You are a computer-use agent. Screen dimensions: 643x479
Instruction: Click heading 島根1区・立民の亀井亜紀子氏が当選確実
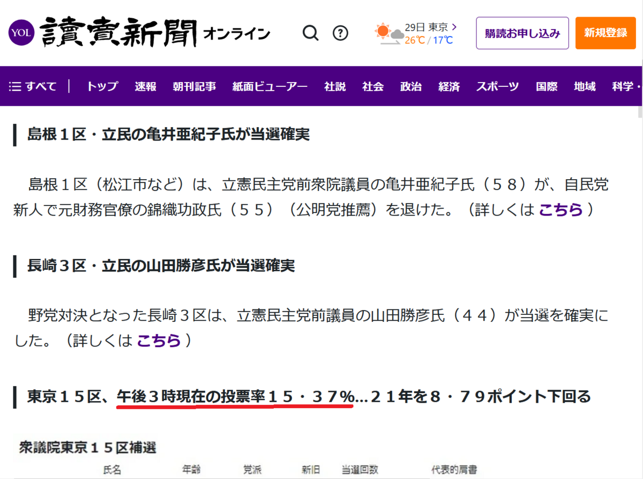point(169,135)
